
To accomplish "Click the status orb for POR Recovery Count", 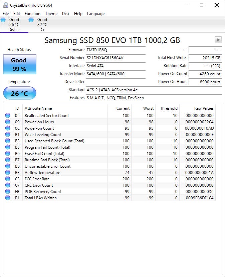I will [x=8, y=191].
